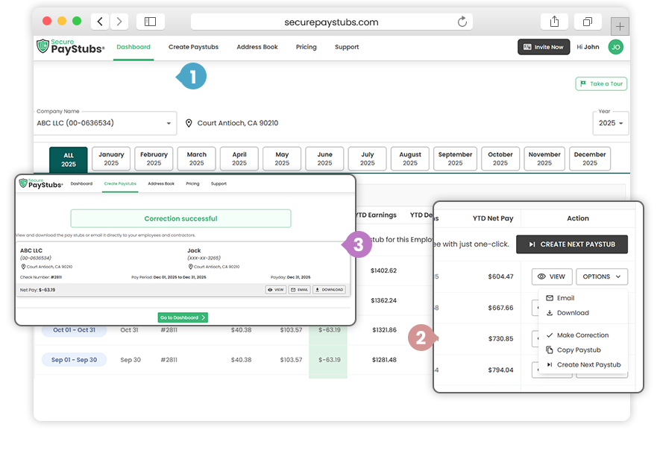The image size is (660, 462).
Task: Select Copy Paystub menu entry
Action: (578, 350)
